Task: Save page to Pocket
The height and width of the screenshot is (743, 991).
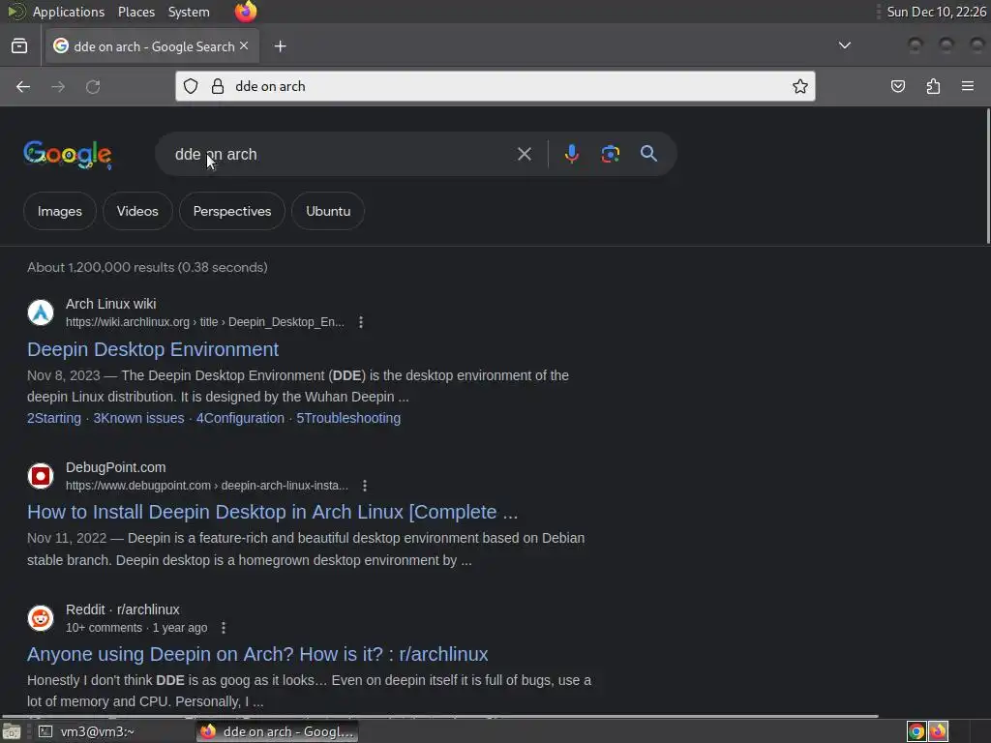Action: tap(897, 86)
